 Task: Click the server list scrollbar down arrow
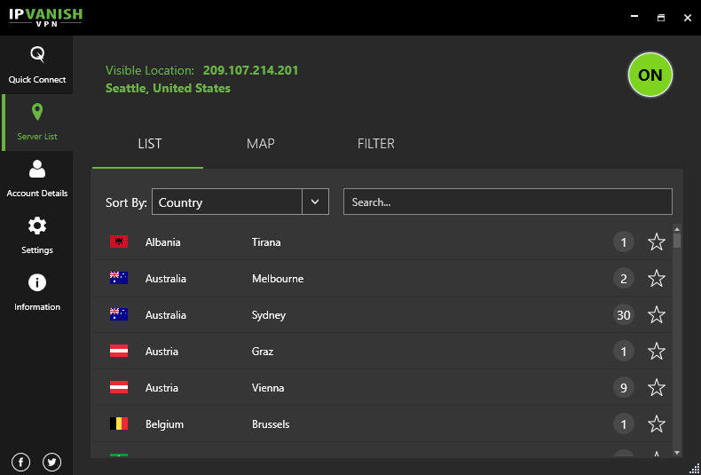(x=677, y=453)
